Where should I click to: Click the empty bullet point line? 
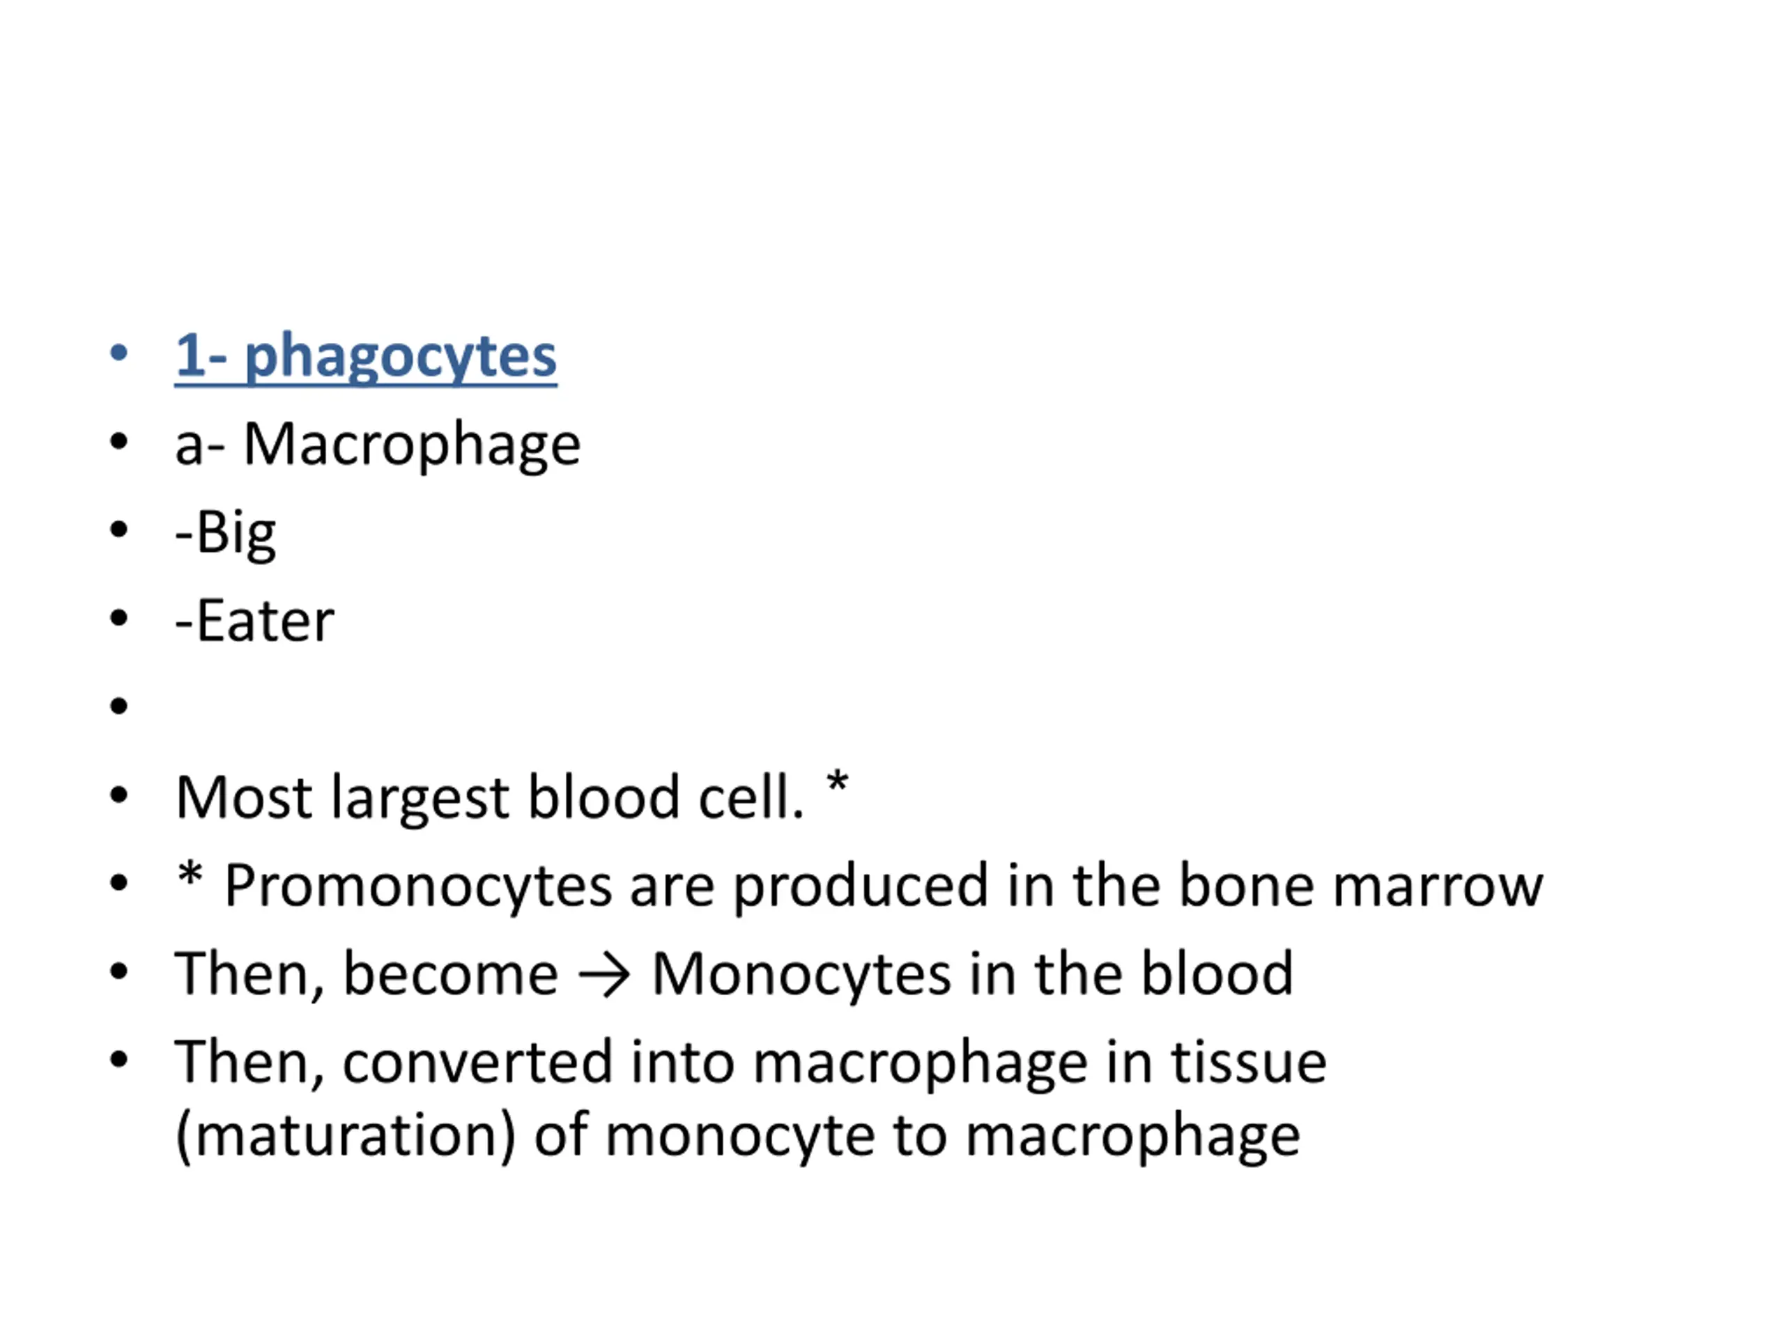click(x=118, y=707)
